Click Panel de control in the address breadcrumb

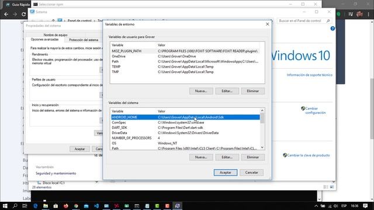[x=79, y=21]
